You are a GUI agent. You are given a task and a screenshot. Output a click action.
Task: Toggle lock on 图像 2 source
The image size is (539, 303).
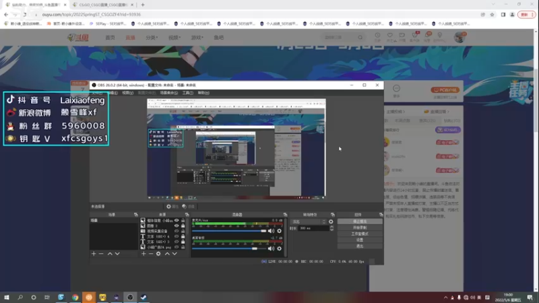[183, 226]
